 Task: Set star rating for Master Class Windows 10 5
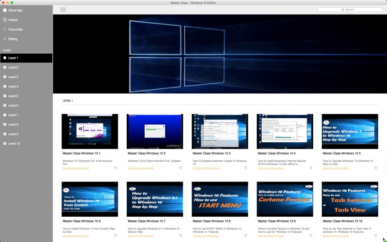(x=336, y=168)
